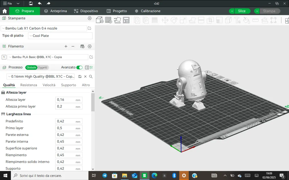Click the Add plate grid icon
Image resolution: width=289 pixels, height=180 pixels.
tap(109, 20)
